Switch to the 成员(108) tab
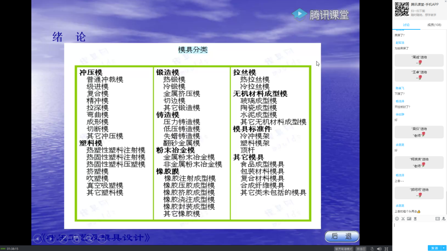The width and height of the screenshot is (447, 251). click(x=434, y=25)
